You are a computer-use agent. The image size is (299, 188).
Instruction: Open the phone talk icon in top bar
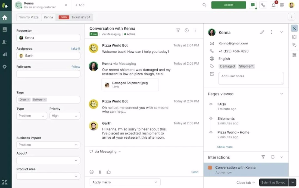(263, 5)
